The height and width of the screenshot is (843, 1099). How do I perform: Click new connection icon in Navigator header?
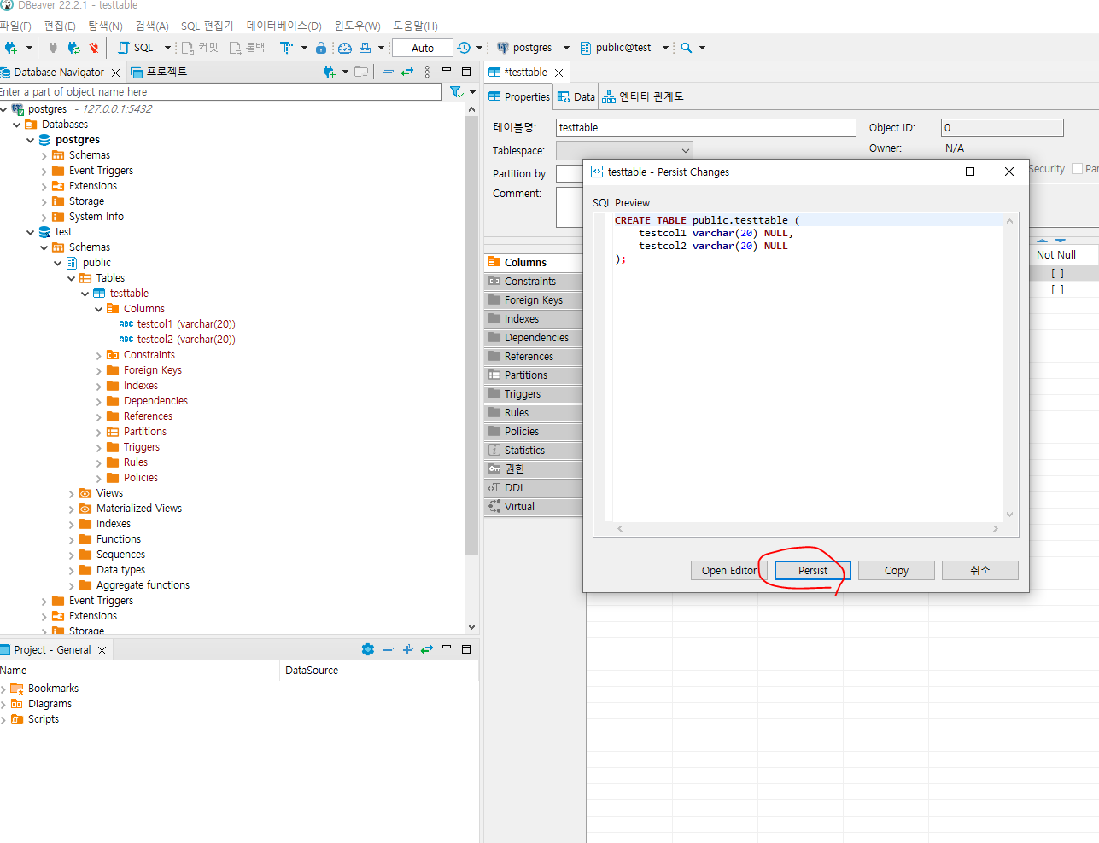tap(329, 72)
